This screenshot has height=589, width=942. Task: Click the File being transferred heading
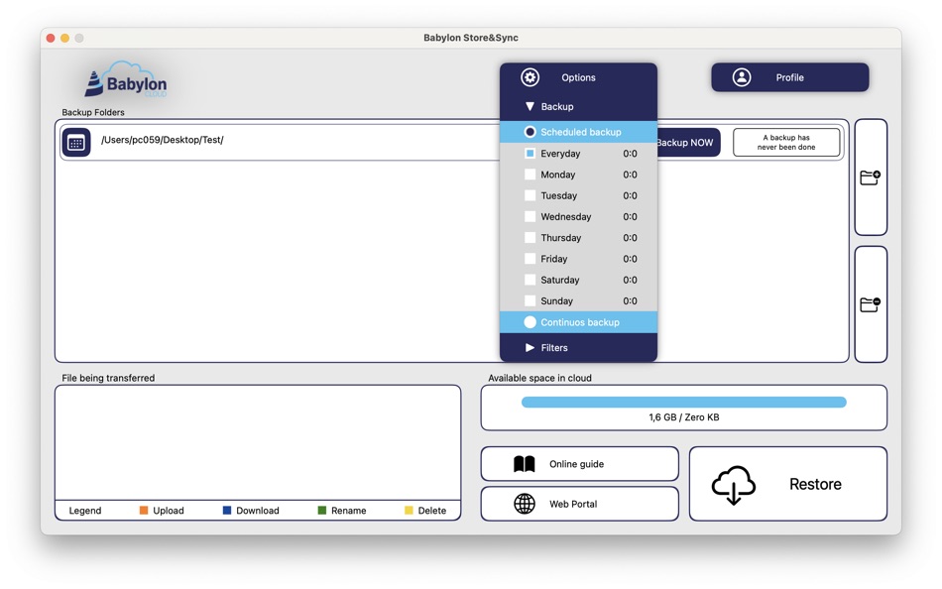click(x=108, y=378)
